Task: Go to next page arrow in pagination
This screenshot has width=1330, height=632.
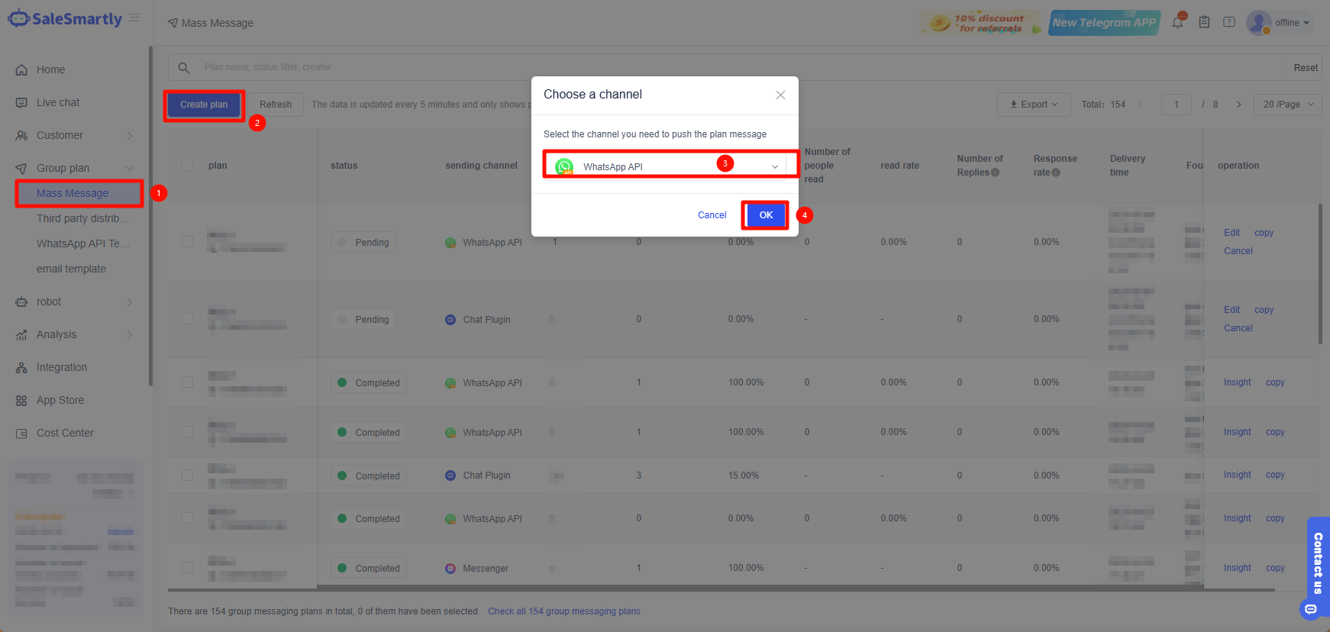Action: coord(1238,105)
